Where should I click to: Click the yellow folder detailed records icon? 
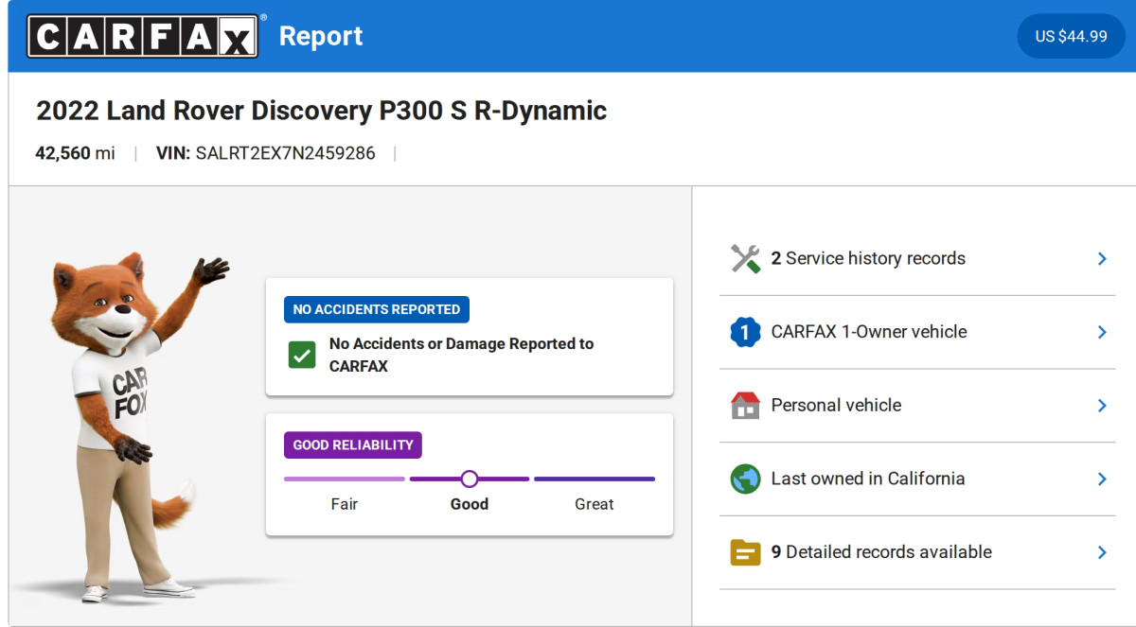pos(745,552)
